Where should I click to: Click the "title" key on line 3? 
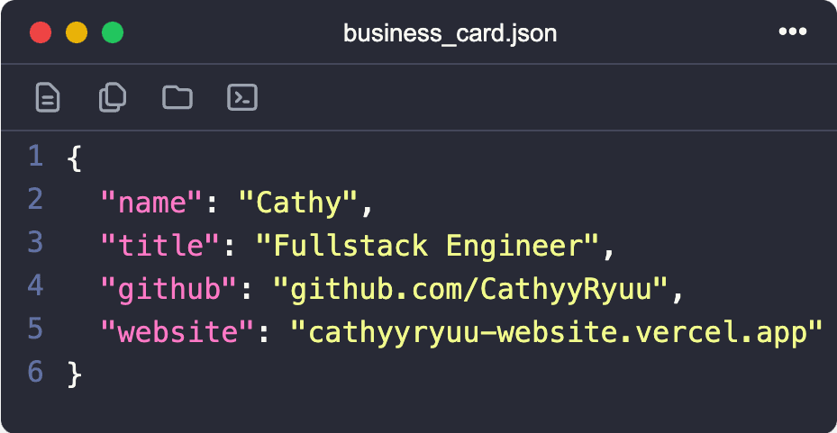(160, 247)
